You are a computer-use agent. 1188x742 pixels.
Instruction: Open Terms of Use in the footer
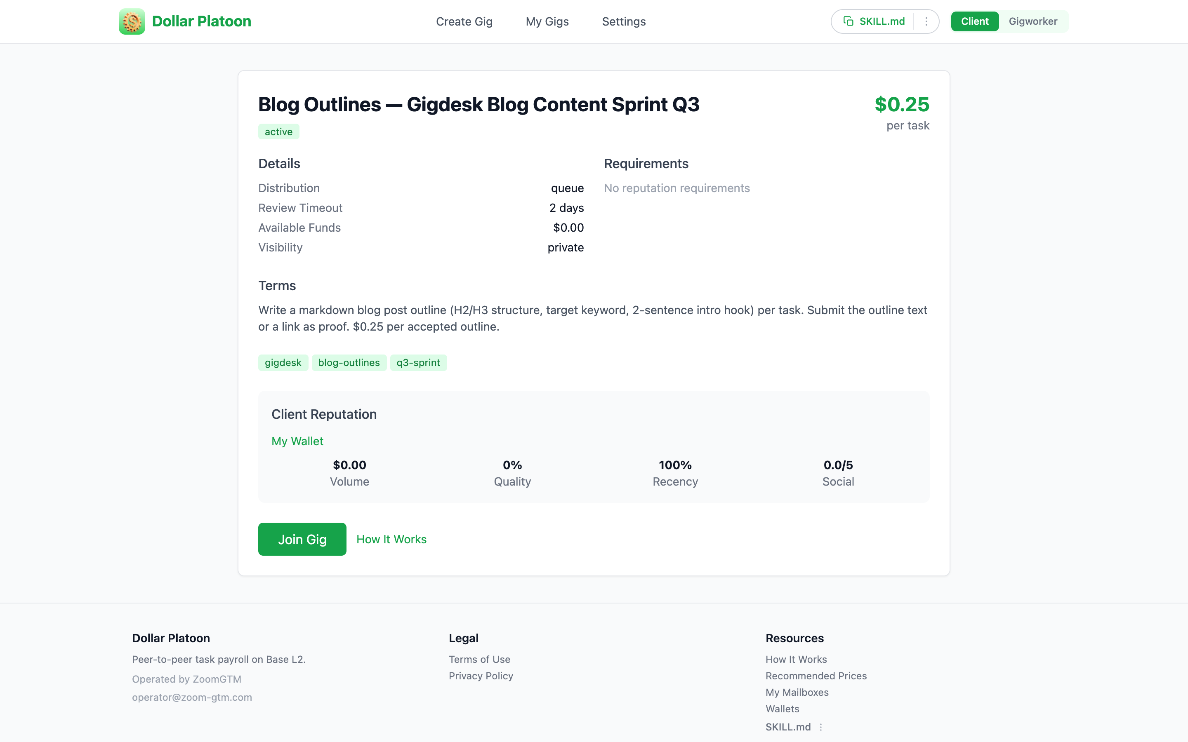click(479, 660)
